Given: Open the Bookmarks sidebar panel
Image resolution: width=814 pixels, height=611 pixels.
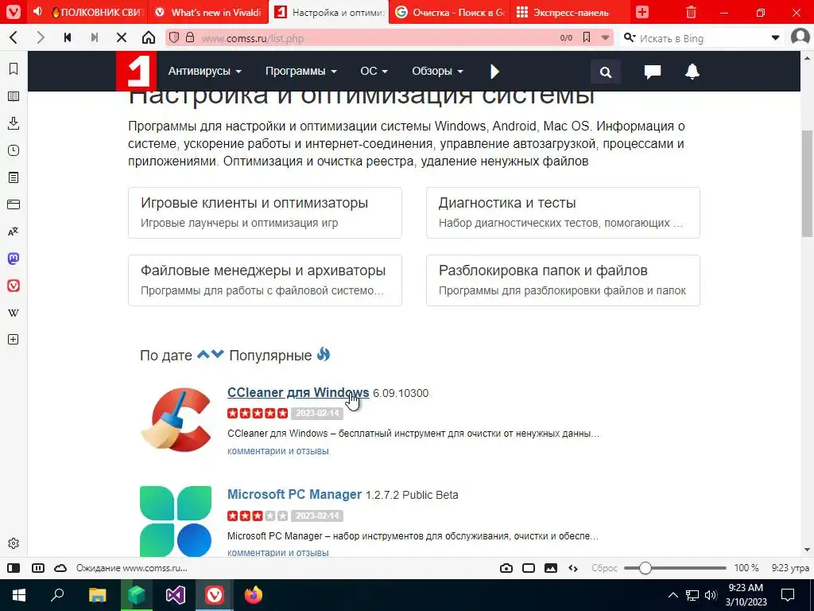Looking at the screenshot, I should point(14,69).
